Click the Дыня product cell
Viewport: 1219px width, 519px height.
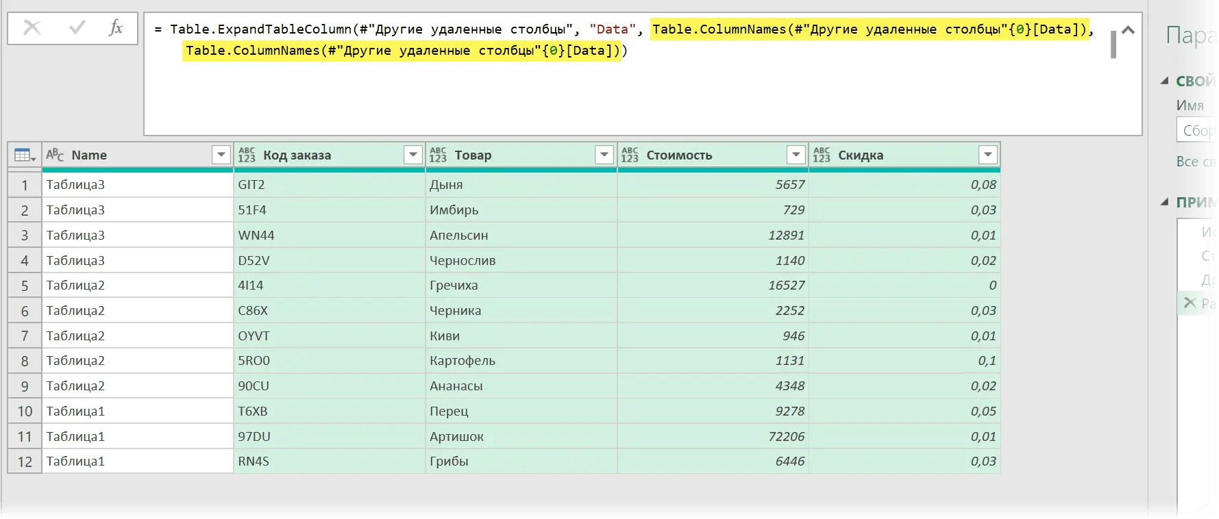pos(521,185)
